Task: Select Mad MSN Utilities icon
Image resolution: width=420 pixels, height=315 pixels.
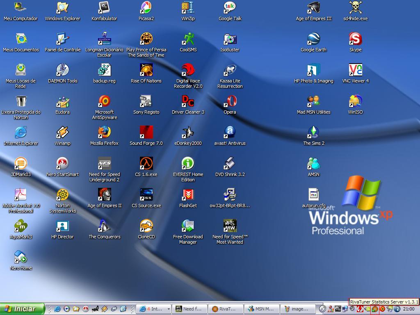Action: [x=314, y=101]
